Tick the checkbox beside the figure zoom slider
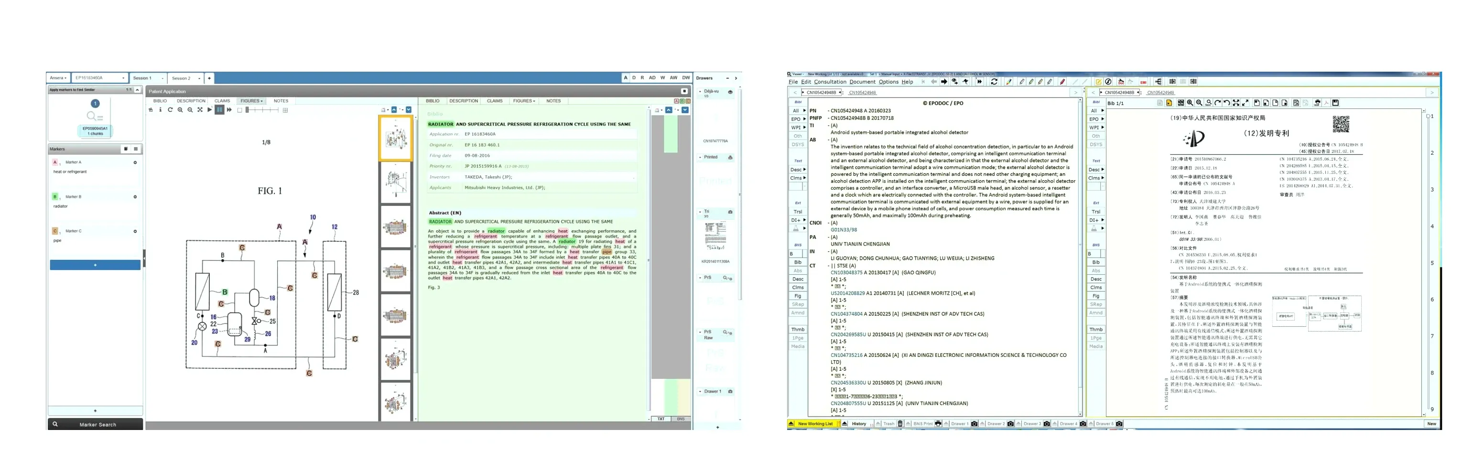The width and height of the screenshot is (1484, 473). pyautogui.click(x=239, y=110)
